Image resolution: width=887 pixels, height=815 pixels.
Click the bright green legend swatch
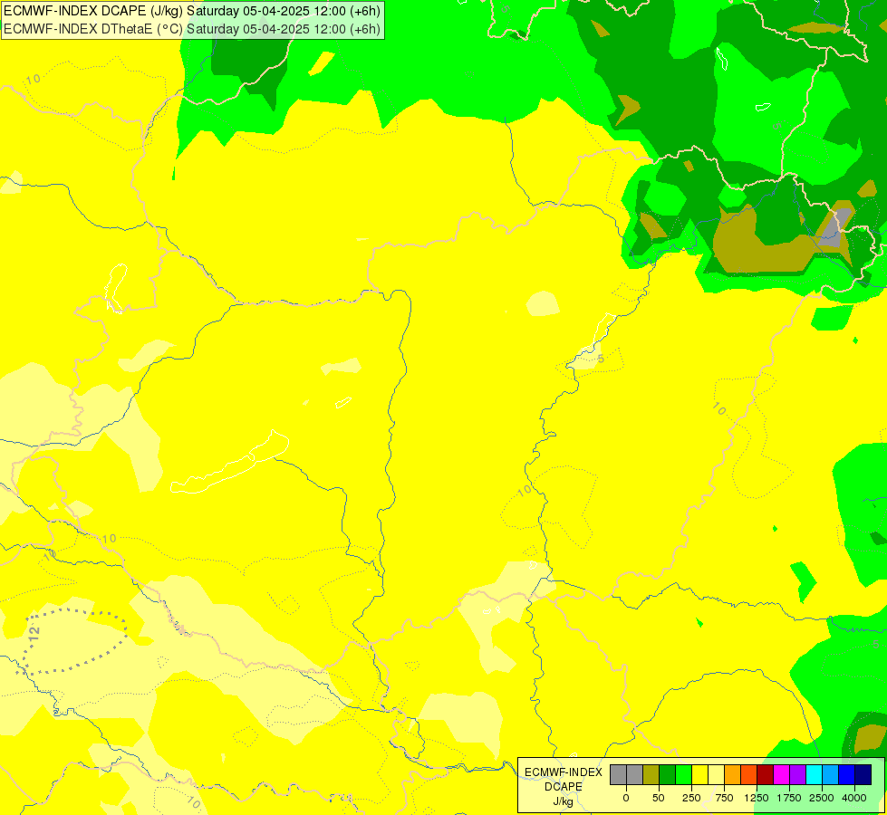click(x=683, y=775)
